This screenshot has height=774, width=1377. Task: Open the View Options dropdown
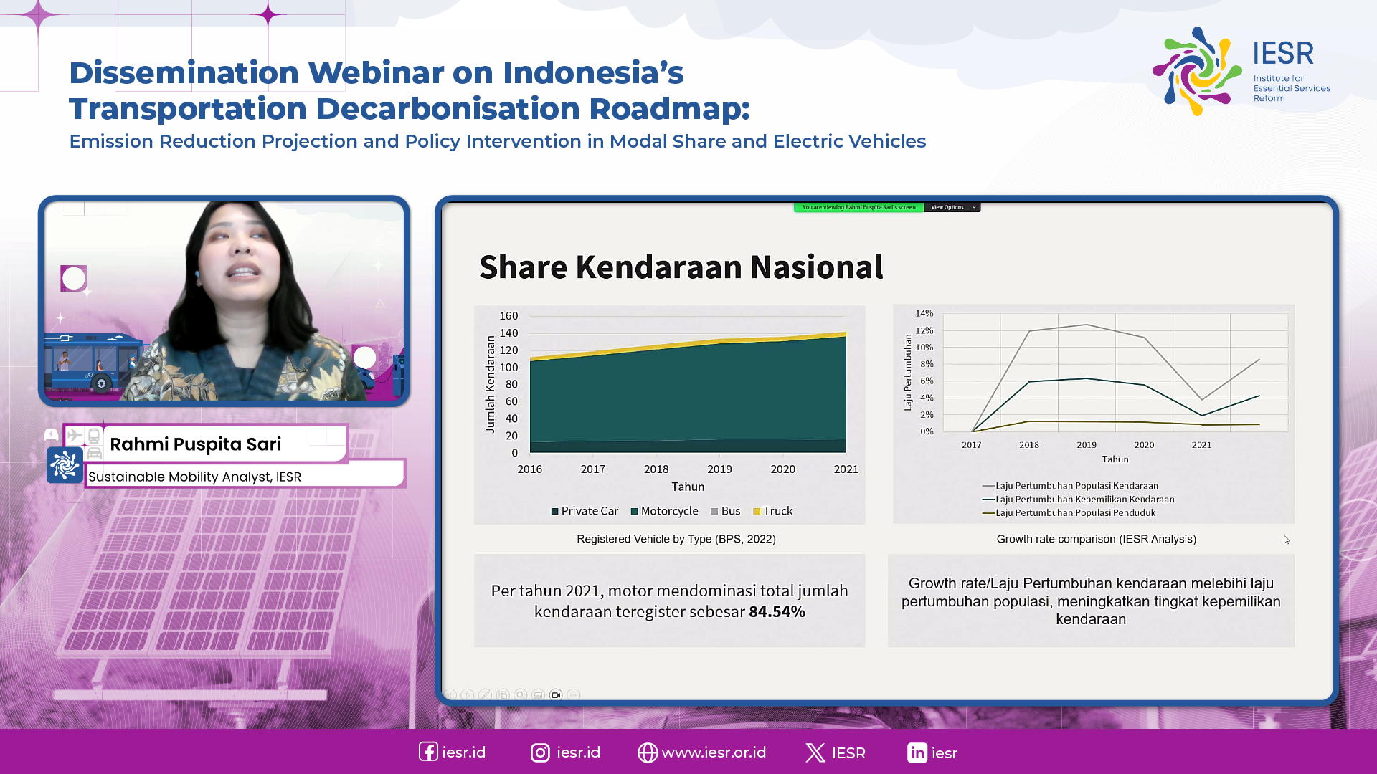coord(952,207)
